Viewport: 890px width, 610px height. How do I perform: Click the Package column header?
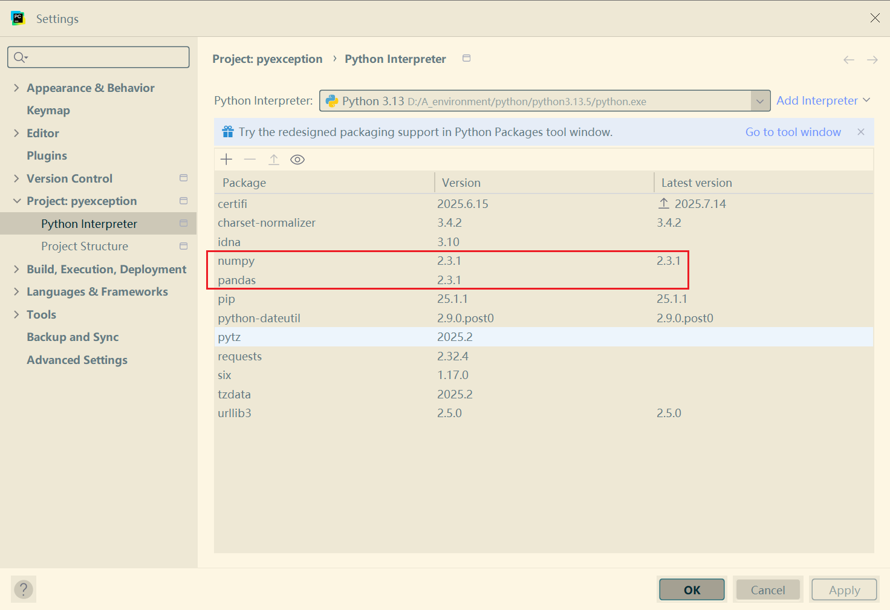pyautogui.click(x=324, y=183)
